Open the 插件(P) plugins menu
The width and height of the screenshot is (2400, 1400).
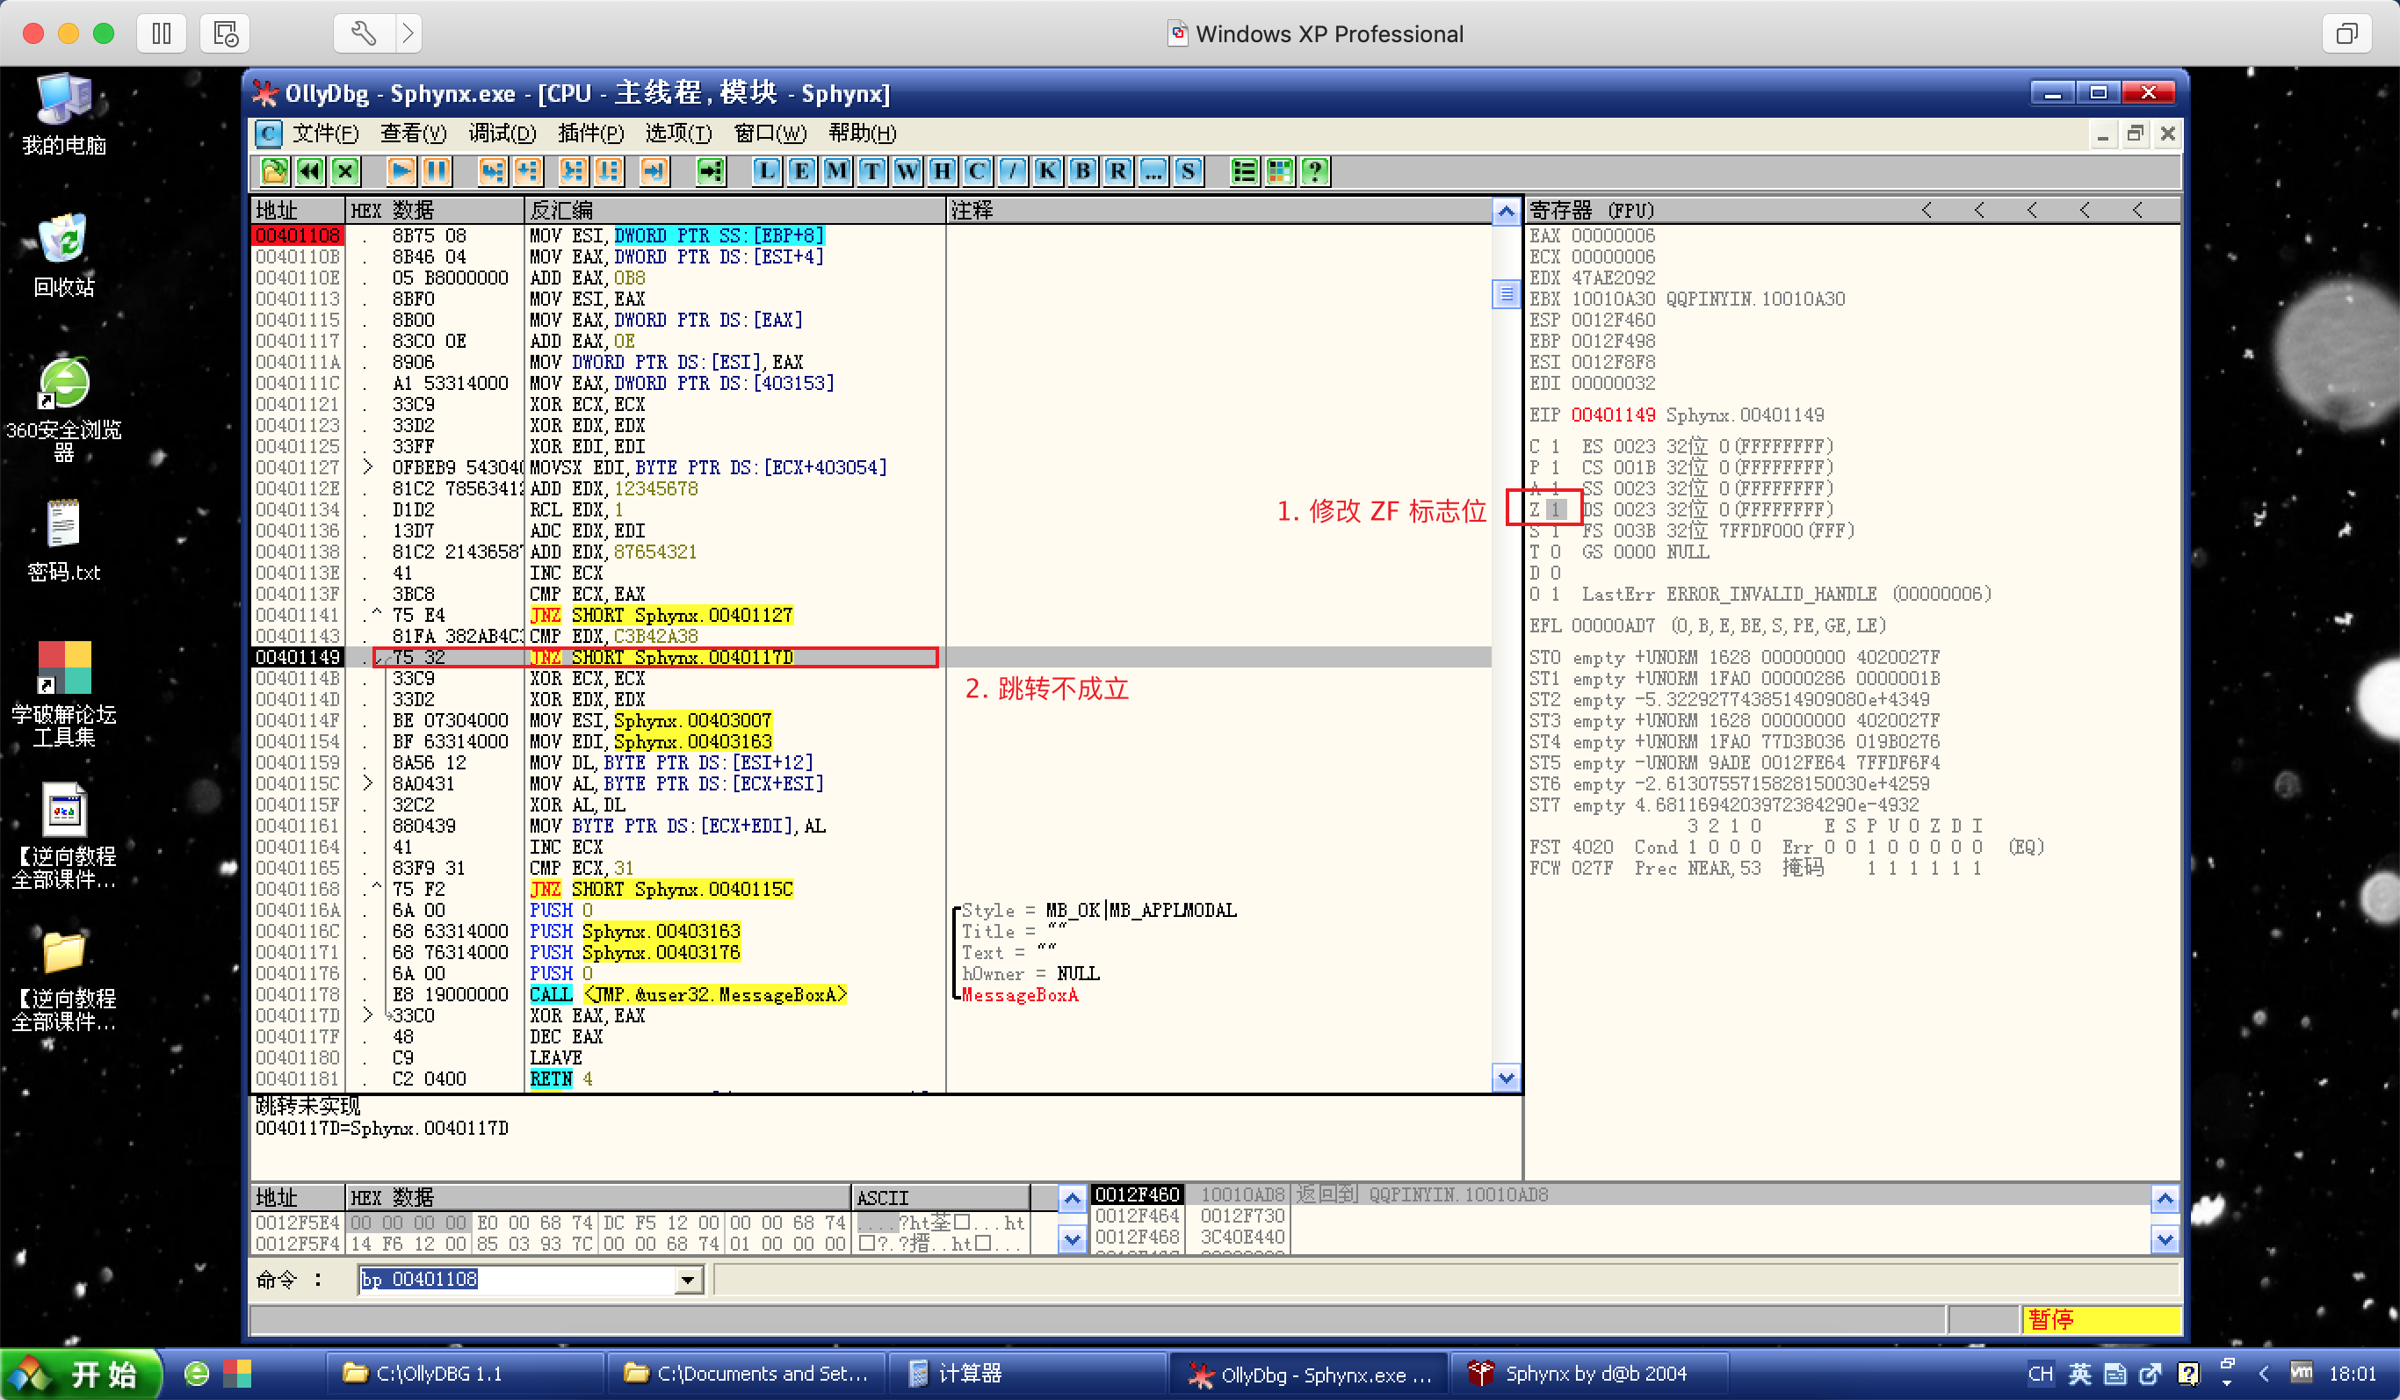tap(590, 134)
